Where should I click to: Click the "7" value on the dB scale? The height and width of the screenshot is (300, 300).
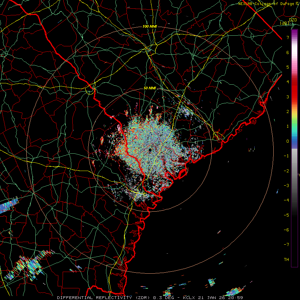pyautogui.click(x=288, y=37)
